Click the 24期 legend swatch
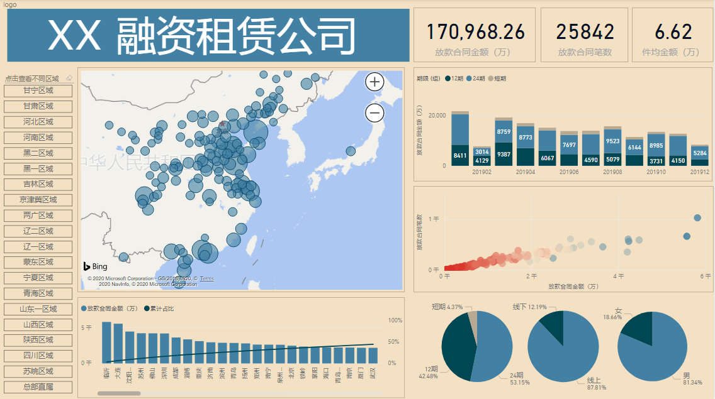Image resolution: width=715 pixels, height=399 pixels. 470,79
